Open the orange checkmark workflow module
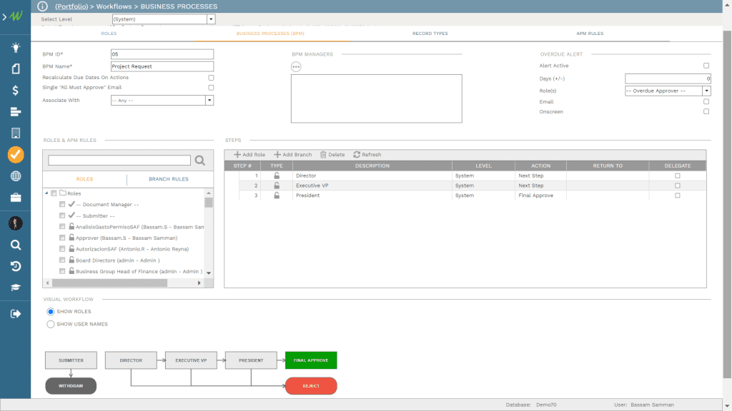Viewport: 732px width, 411px height. tap(16, 155)
